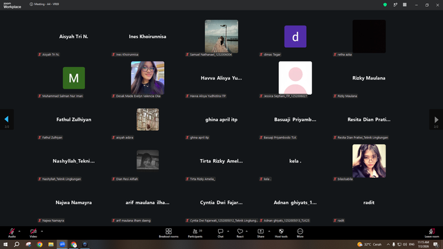The width and height of the screenshot is (443, 249).
Task: Click Leave room
Action: pos(432,233)
